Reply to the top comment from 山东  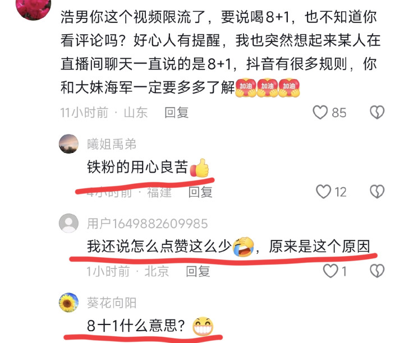coord(177,113)
